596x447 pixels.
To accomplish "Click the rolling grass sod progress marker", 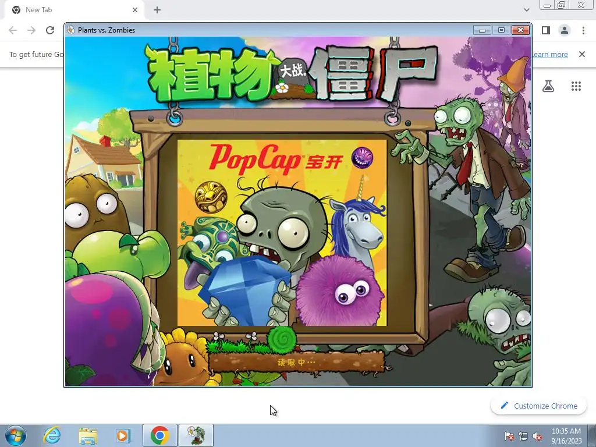I will (x=281, y=339).
